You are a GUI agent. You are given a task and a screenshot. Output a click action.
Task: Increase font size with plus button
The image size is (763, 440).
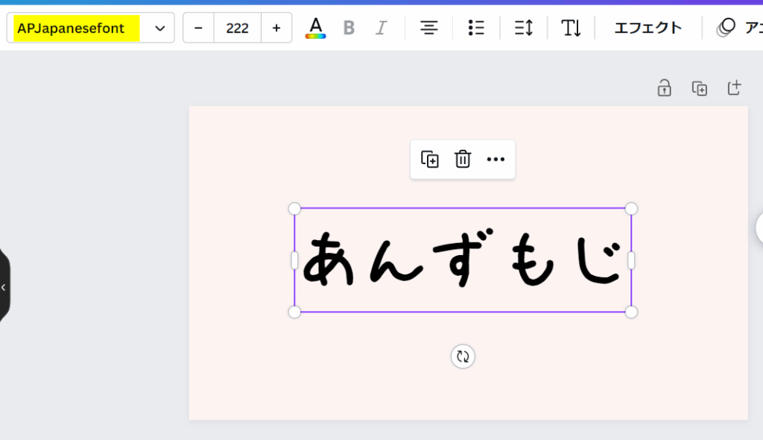pos(276,28)
